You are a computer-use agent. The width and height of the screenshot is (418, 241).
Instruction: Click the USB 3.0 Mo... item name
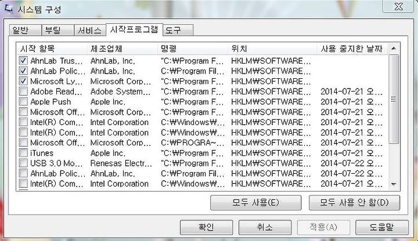point(56,163)
